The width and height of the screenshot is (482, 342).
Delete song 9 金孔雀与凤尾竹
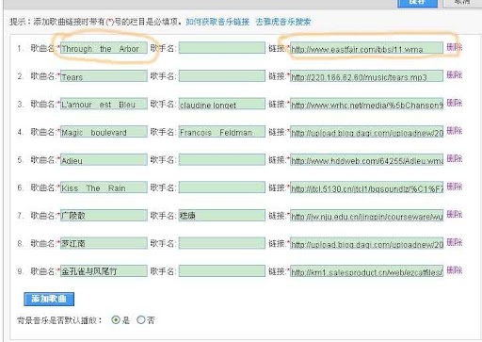point(455,270)
